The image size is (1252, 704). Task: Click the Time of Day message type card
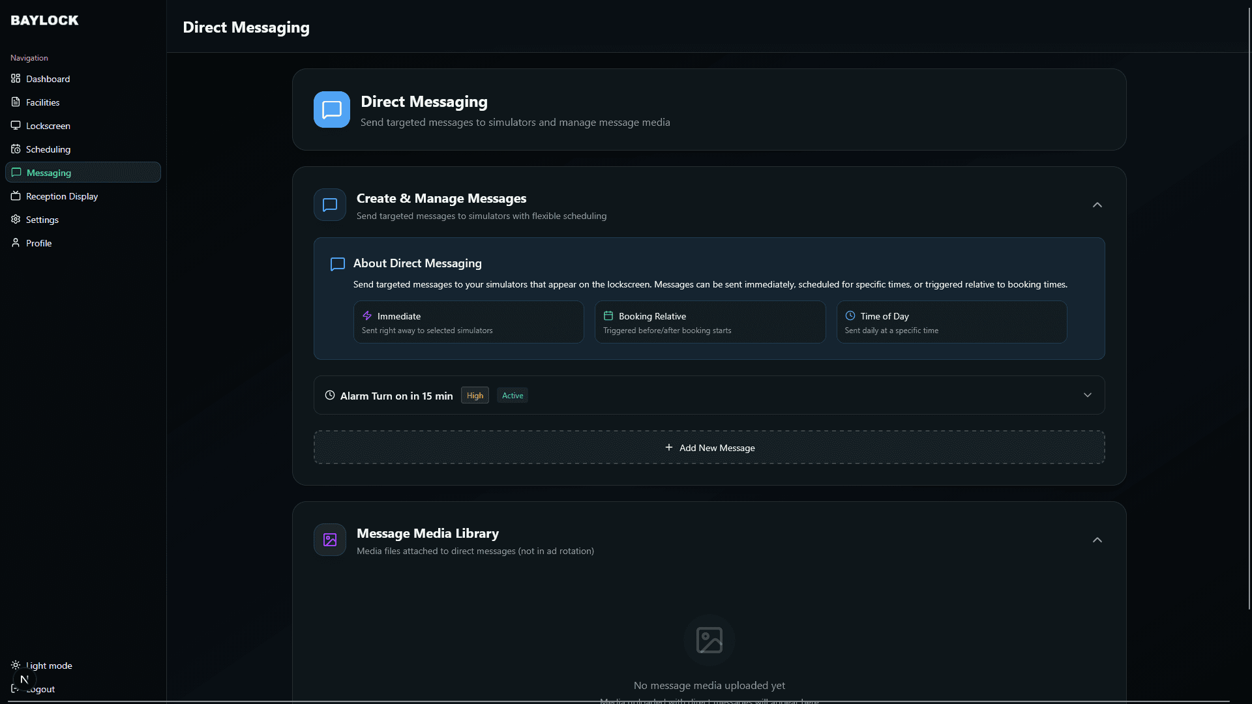[x=952, y=322]
